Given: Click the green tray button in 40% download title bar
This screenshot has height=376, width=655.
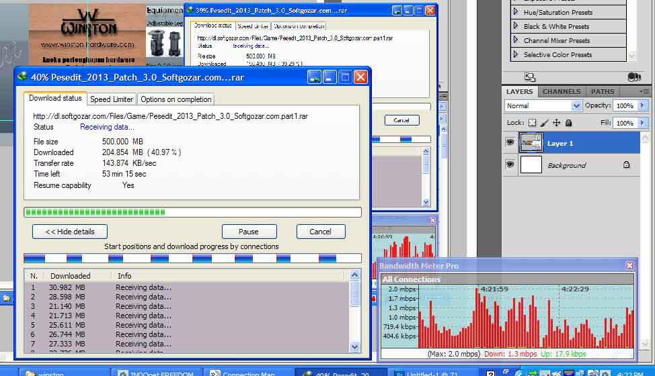Looking at the screenshot, I should click(314, 77).
